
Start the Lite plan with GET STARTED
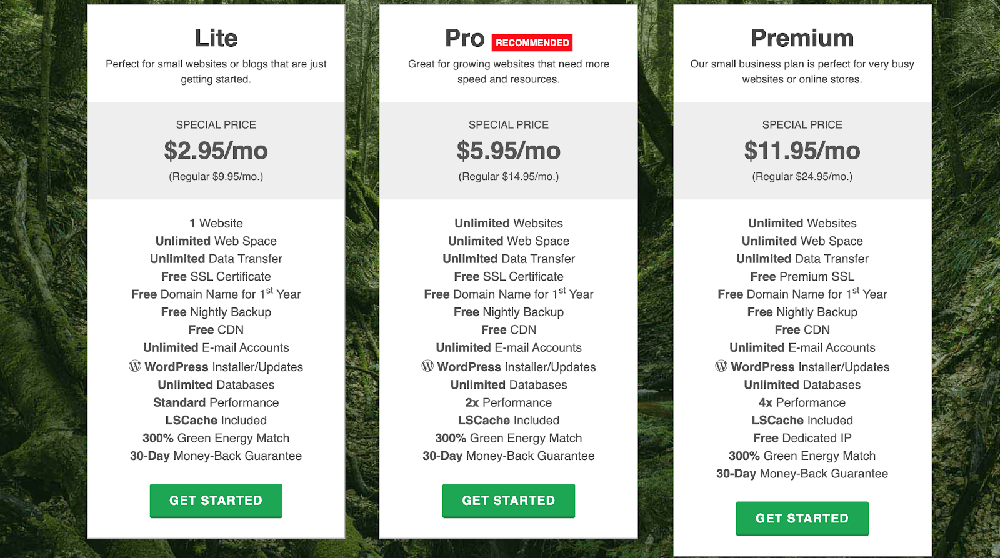click(216, 501)
